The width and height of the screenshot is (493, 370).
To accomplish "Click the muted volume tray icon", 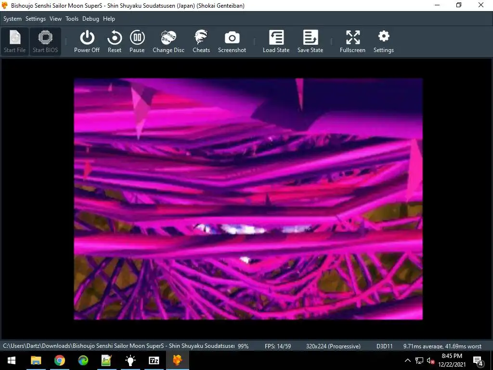I will pyautogui.click(x=430, y=361).
